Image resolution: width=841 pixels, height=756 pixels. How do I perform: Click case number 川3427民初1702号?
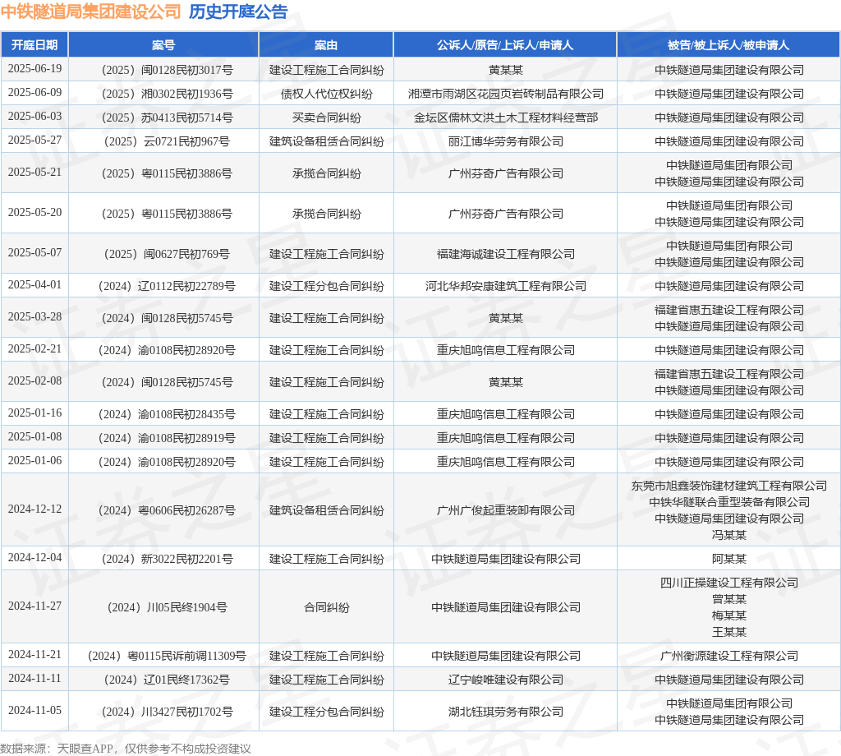click(168, 712)
